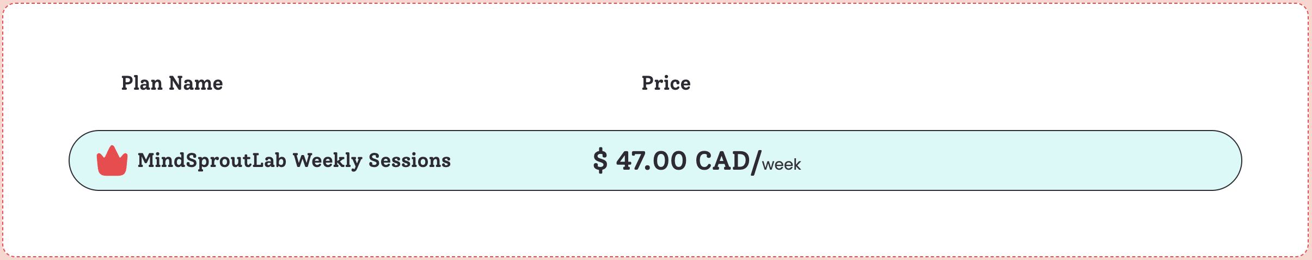The width and height of the screenshot is (1312, 260).
Task: Click the red crown icon
Action: pos(112,161)
